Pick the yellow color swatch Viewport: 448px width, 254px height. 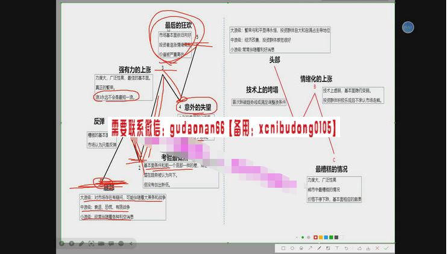(321, 237)
